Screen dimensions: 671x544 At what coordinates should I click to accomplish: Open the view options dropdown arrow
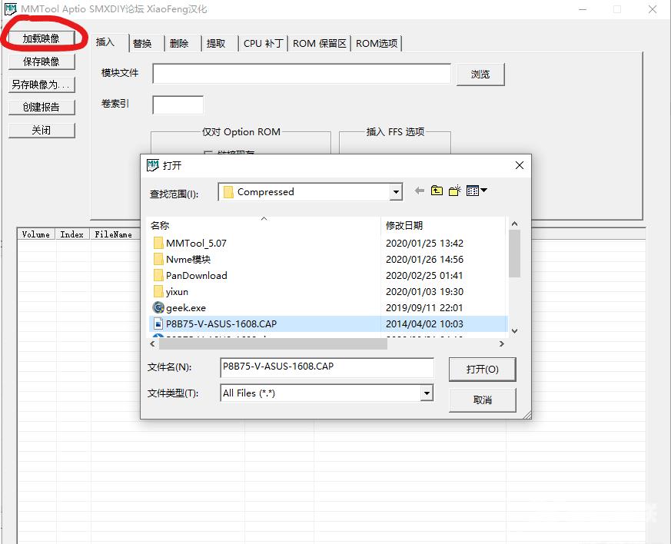484,191
